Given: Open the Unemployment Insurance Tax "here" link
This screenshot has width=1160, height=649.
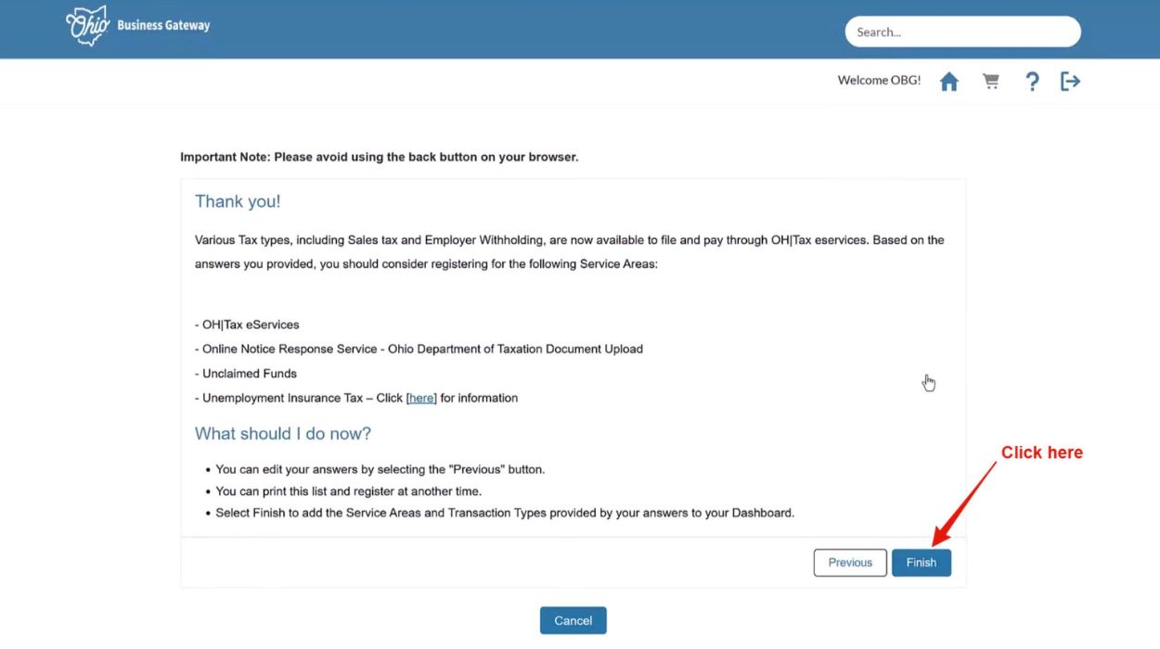Looking at the screenshot, I should click(x=421, y=398).
